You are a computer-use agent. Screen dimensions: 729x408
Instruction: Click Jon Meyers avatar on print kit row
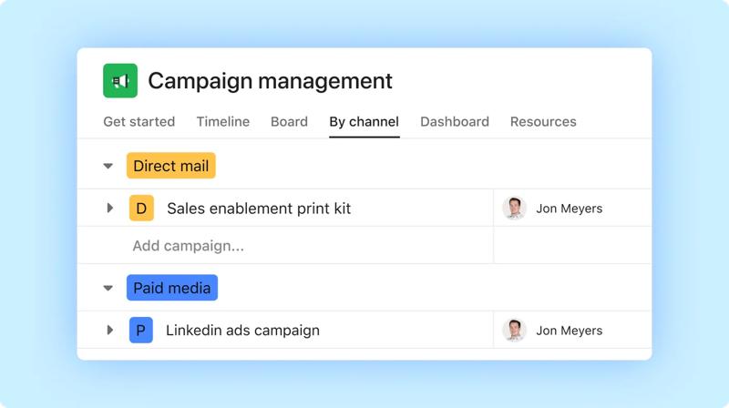coord(515,209)
